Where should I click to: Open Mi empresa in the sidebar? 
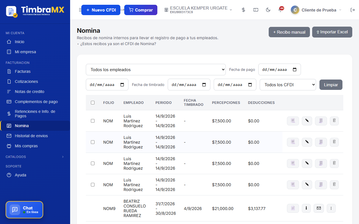click(x=35, y=52)
